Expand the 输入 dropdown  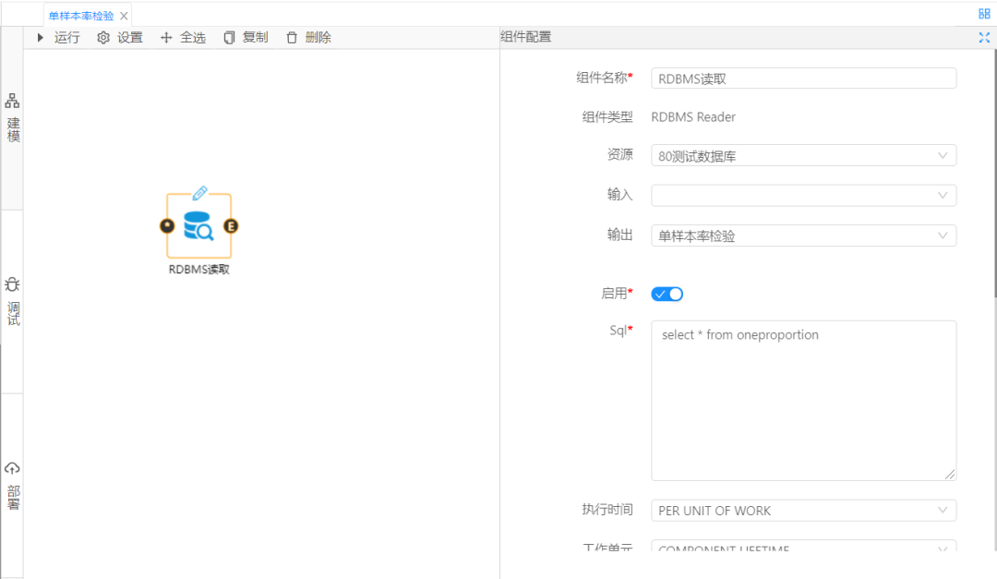pyautogui.click(x=803, y=196)
